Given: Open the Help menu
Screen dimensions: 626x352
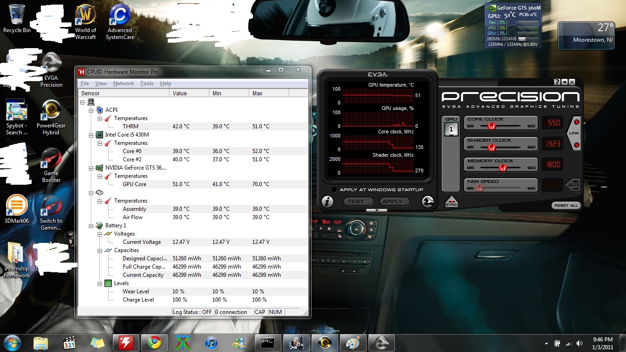Looking at the screenshot, I should click(165, 83).
